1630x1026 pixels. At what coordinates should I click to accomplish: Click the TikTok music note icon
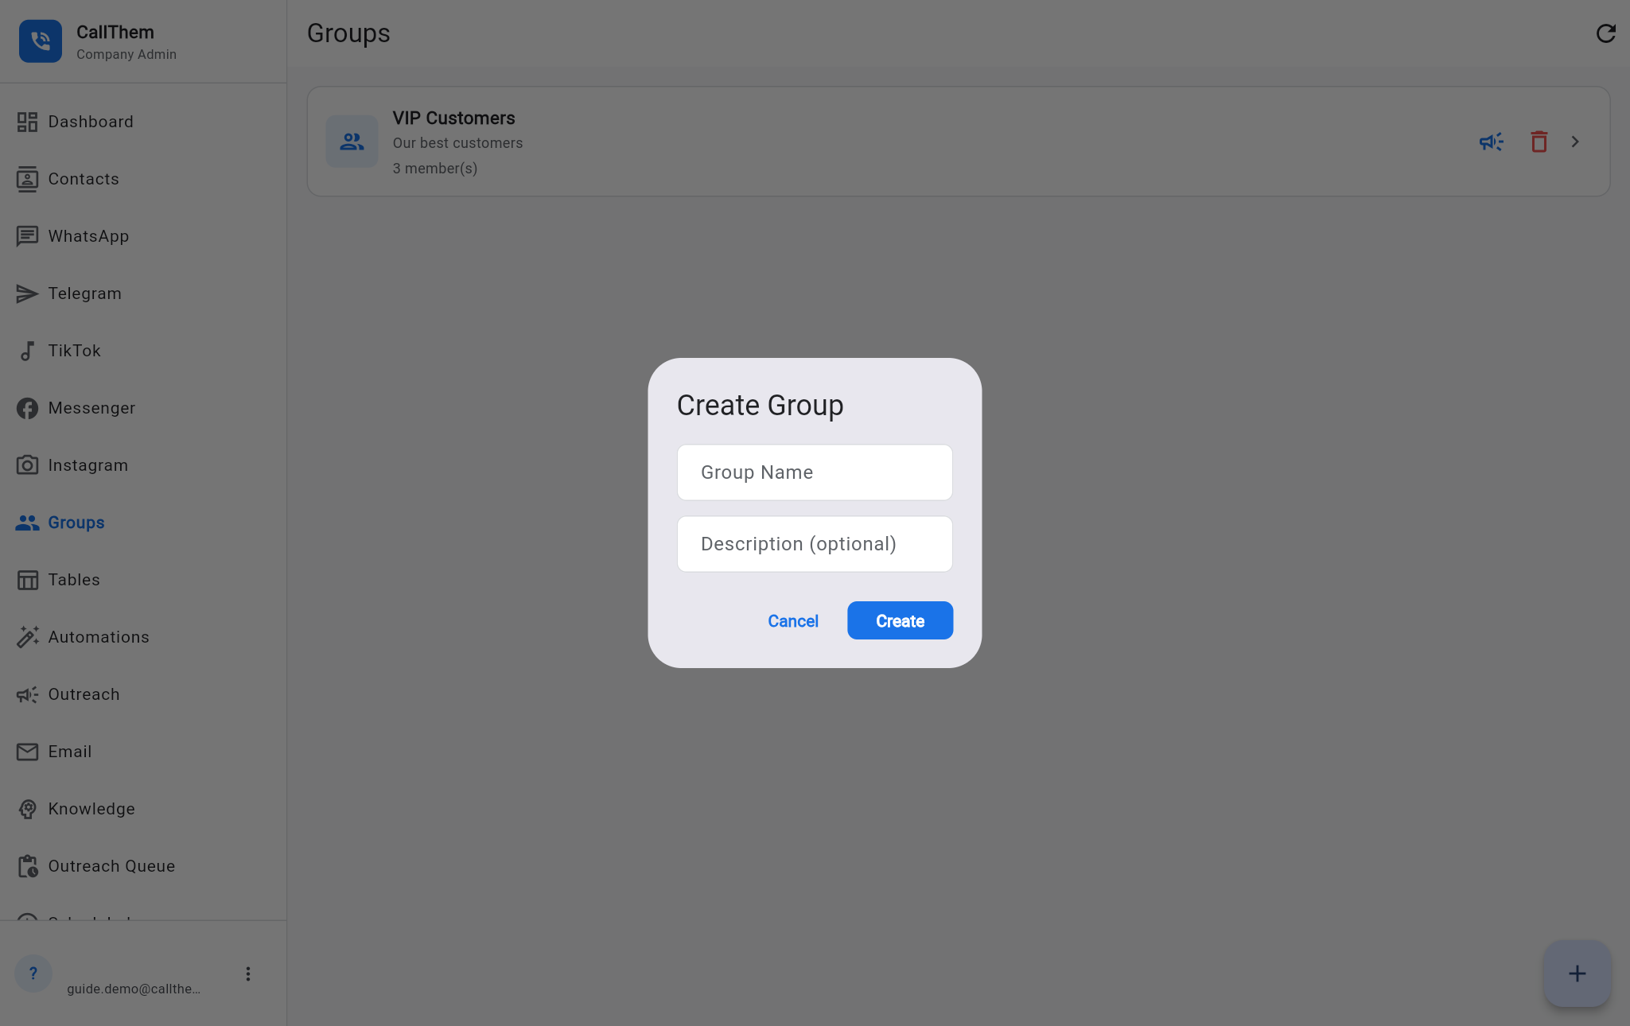[27, 351]
